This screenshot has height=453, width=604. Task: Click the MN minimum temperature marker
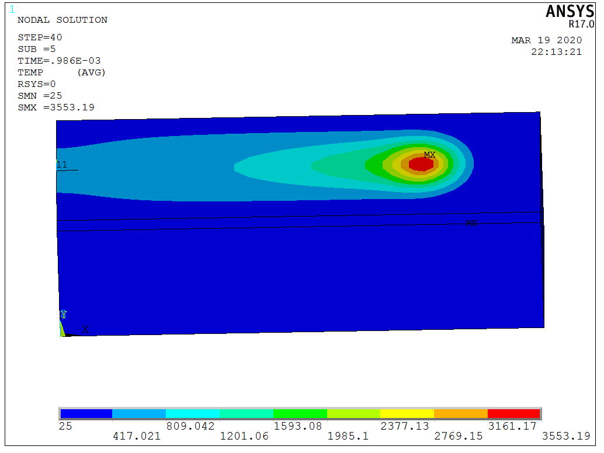point(471,223)
